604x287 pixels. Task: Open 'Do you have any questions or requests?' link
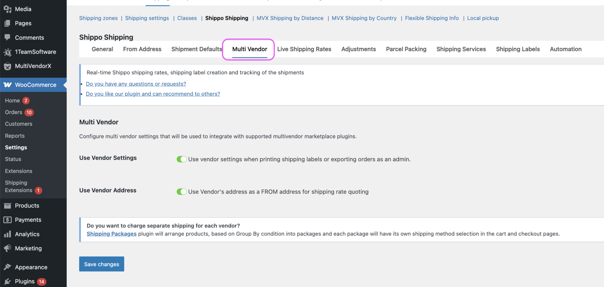[136, 84]
